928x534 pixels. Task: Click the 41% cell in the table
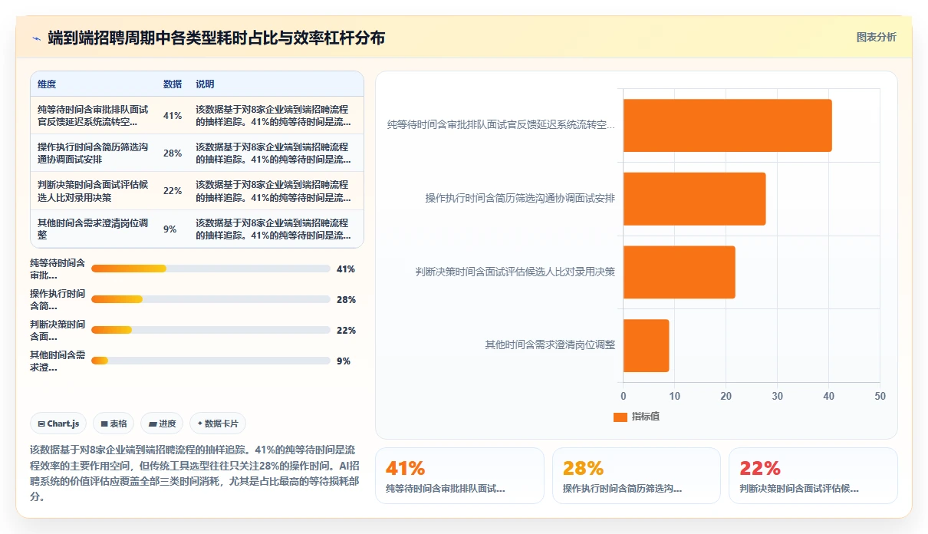(173, 116)
